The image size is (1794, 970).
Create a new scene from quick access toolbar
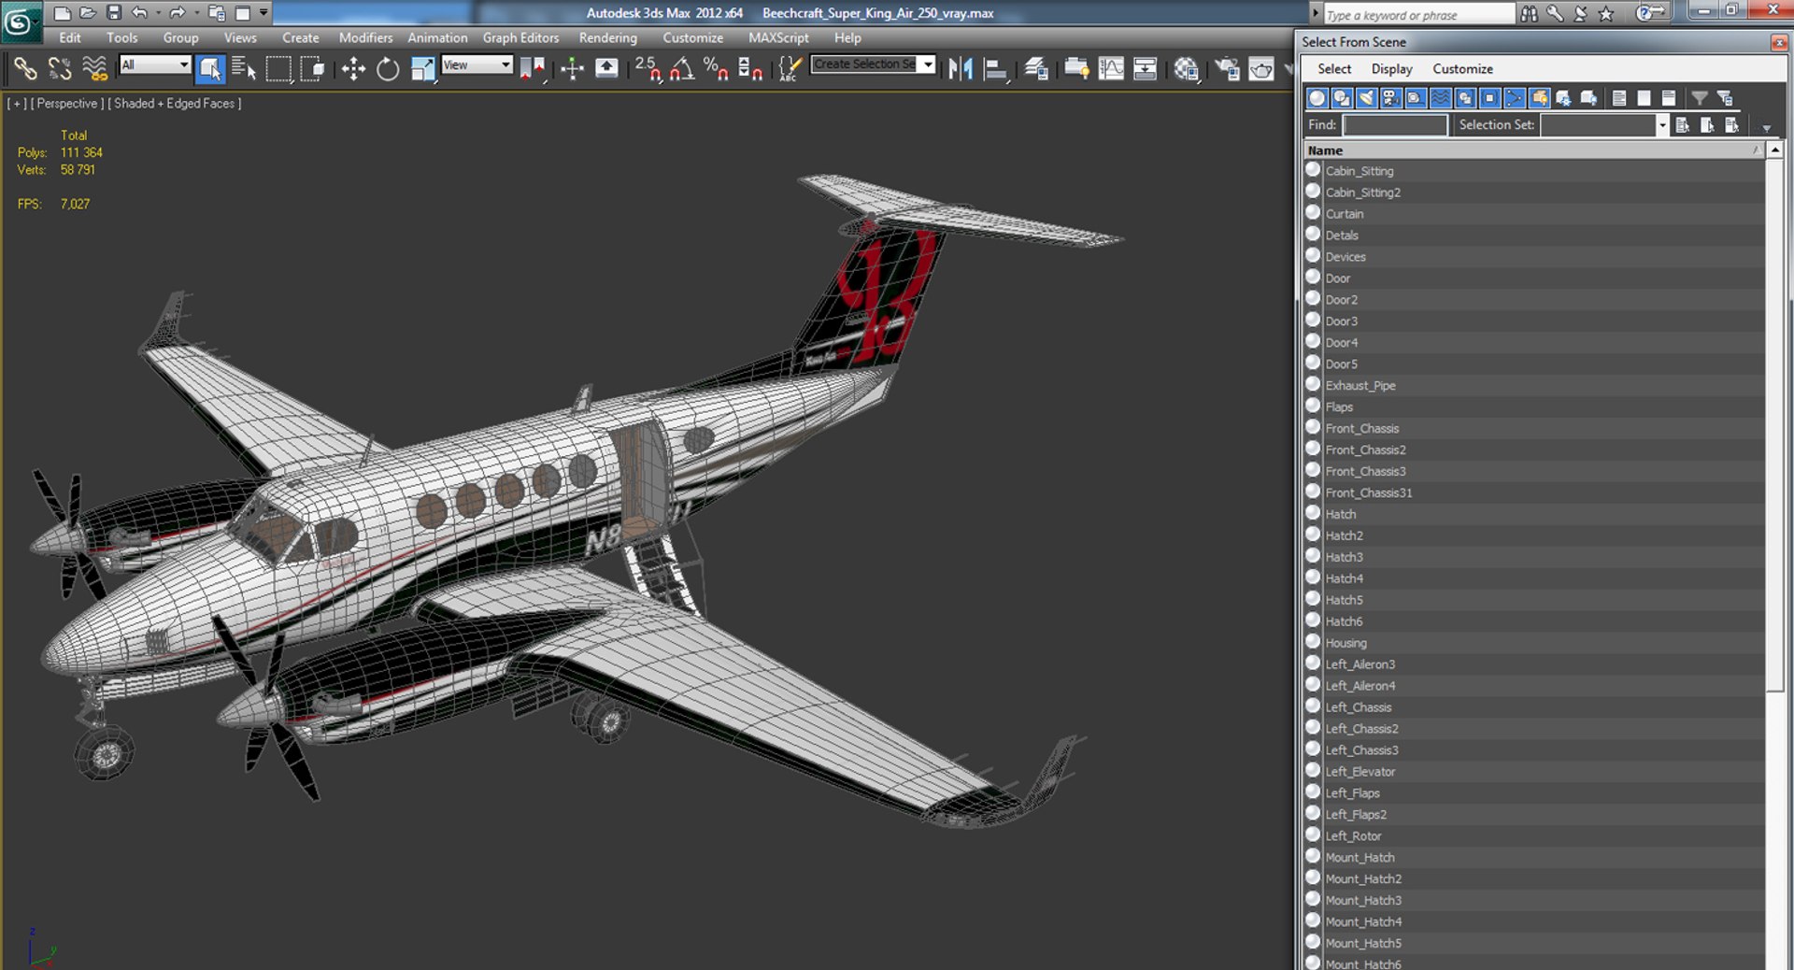(62, 13)
